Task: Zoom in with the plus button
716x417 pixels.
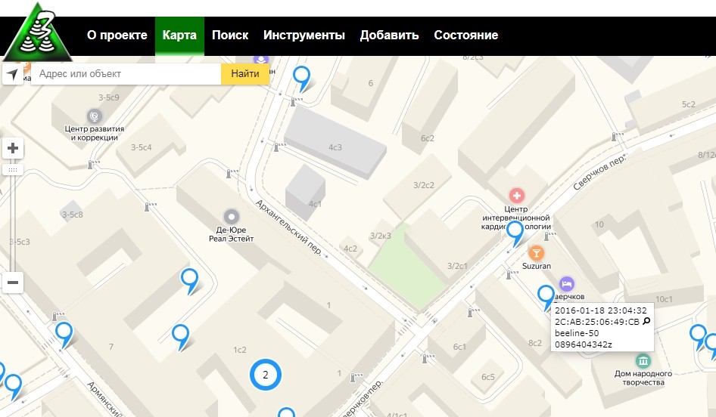Action: 13,148
